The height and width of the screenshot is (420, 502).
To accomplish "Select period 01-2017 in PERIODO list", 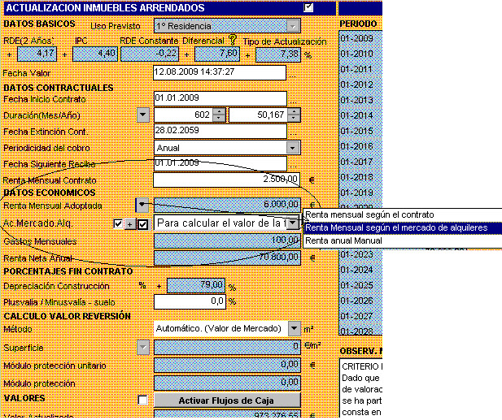I will tap(360, 162).
